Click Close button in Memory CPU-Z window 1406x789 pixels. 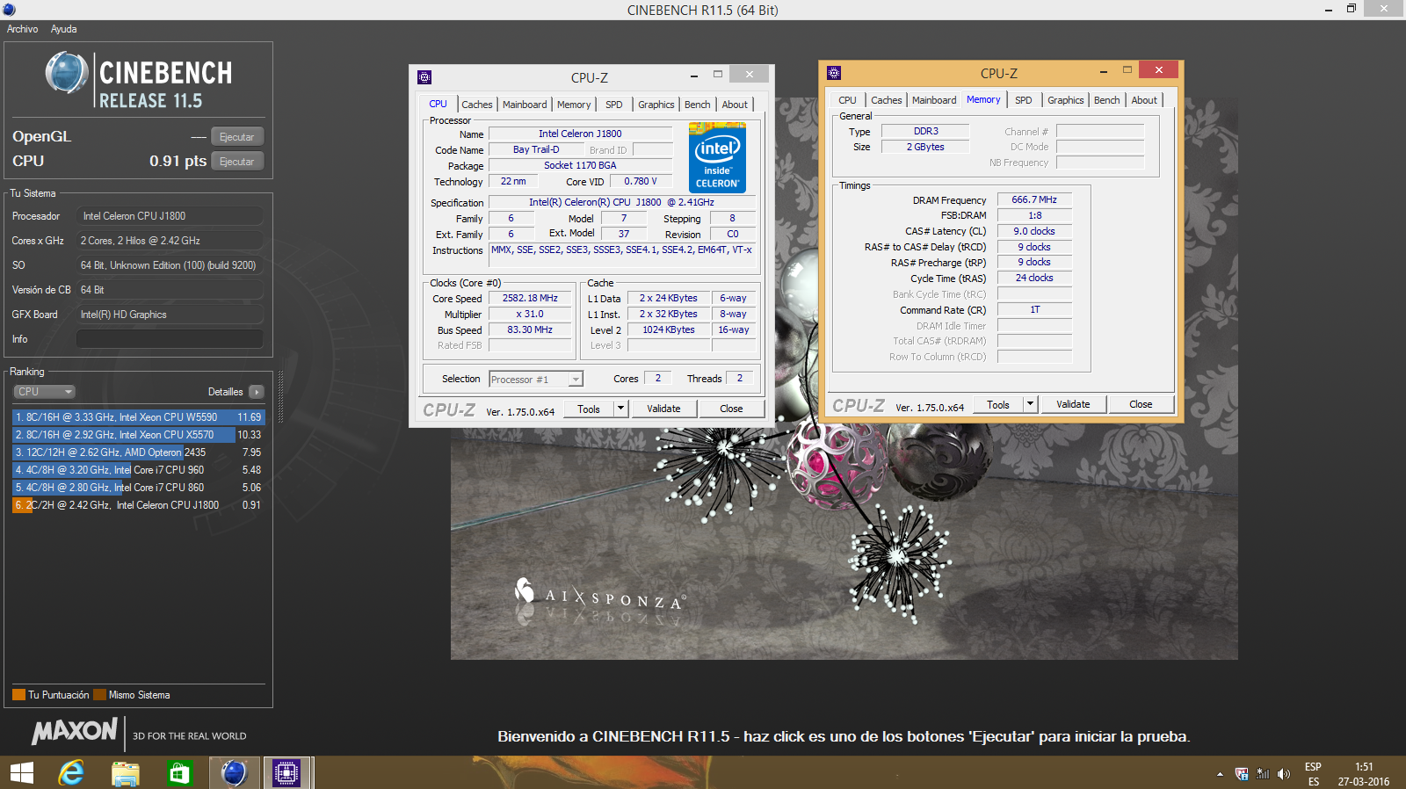(x=1141, y=404)
